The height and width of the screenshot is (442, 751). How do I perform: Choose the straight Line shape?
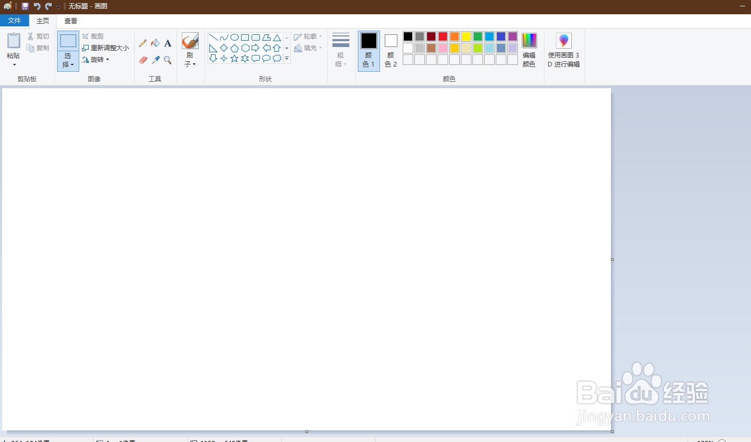(x=213, y=37)
